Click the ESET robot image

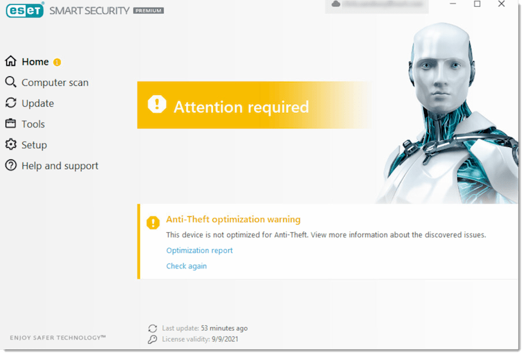pos(448,114)
